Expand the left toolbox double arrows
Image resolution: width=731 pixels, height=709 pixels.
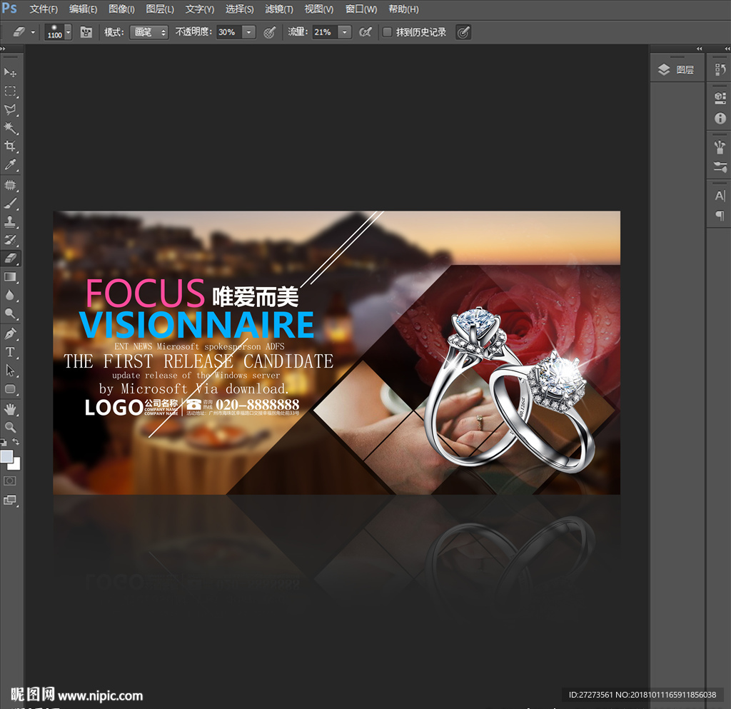tap(3, 49)
